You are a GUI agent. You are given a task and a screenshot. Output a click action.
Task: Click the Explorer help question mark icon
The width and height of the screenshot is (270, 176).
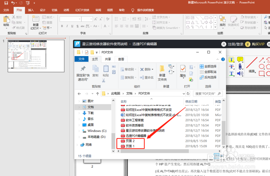(x=223, y=59)
